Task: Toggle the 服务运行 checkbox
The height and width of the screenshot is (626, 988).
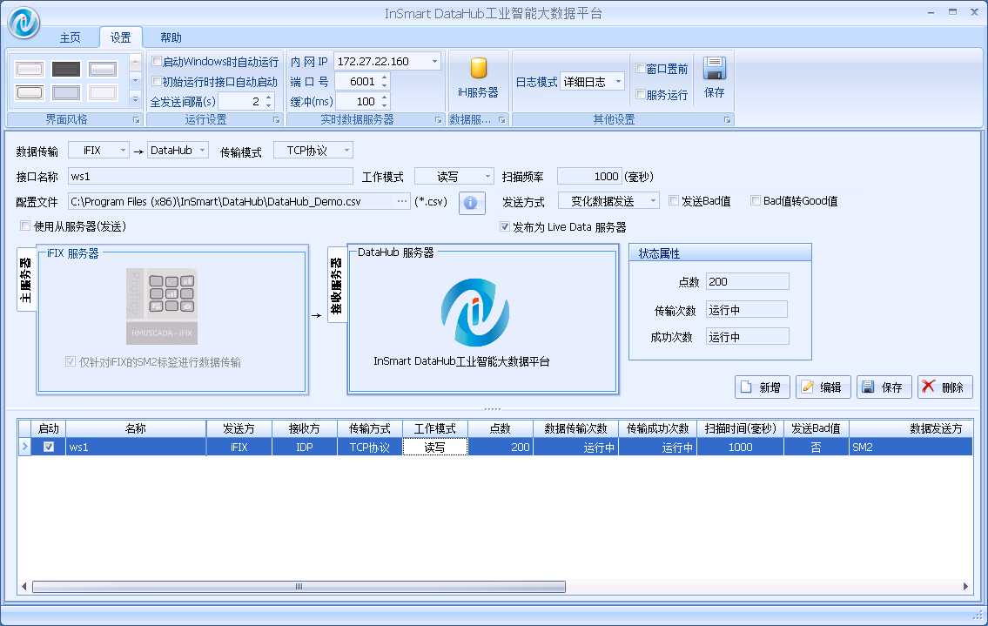Action: (x=640, y=95)
